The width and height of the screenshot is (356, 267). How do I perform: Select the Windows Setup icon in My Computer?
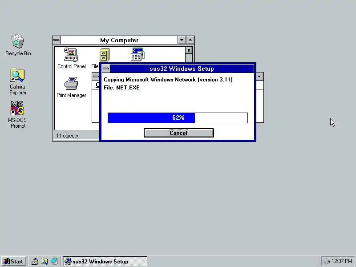138,54
